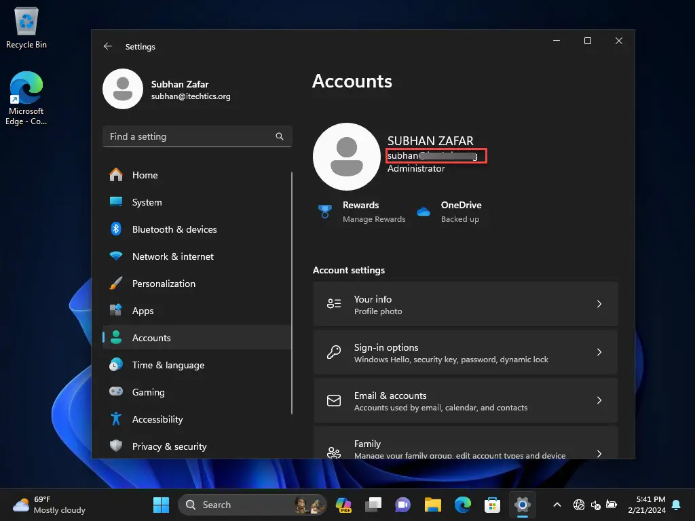Image resolution: width=695 pixels, height=521 pixels.
Task: Click the Rewards icon
Action: tap(324, 211)
